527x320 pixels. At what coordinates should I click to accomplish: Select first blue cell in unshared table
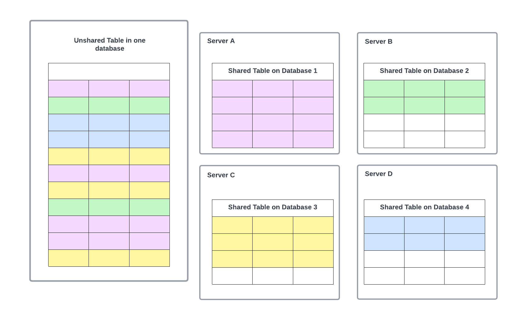[69, 122]
